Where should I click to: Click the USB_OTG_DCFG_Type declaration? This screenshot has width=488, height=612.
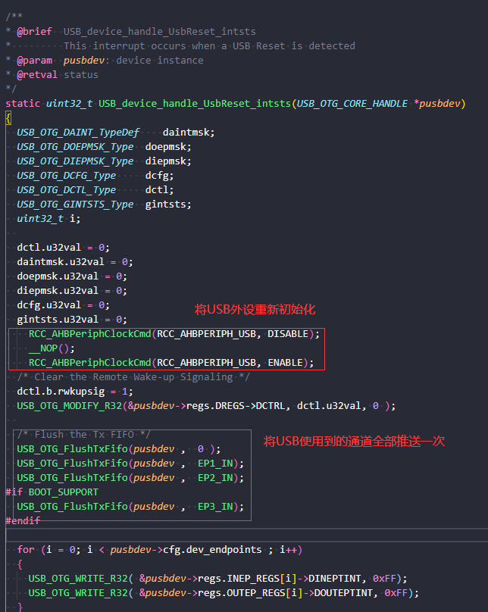point(95,176)
